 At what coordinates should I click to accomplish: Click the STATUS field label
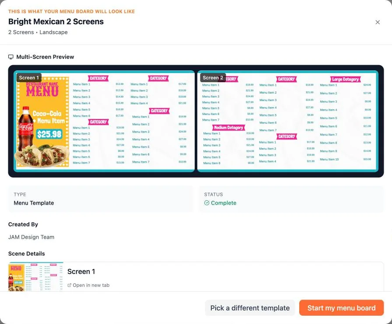pos(213,194)
